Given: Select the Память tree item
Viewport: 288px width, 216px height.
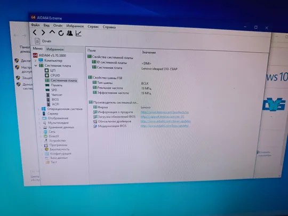Looking at the screenshot, I should (x=54, y=85).
